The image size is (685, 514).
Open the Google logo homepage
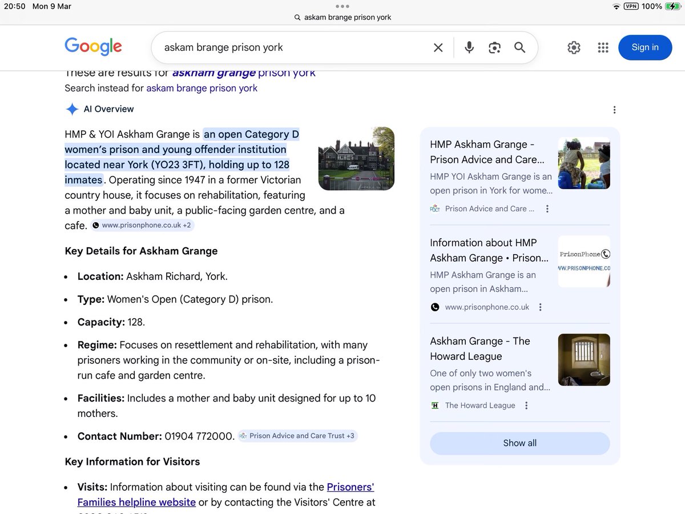point(93,47)
